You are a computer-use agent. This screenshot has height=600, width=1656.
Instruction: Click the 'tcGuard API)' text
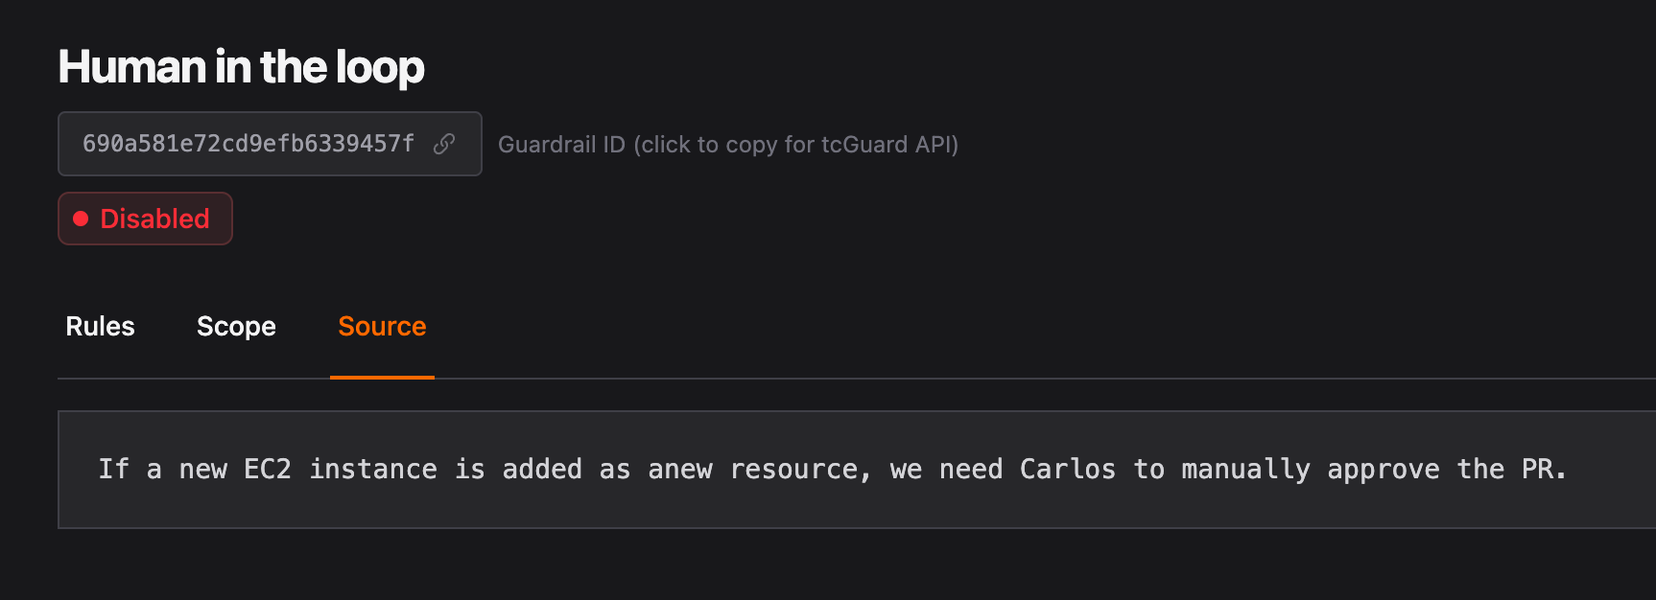(889, 145)
